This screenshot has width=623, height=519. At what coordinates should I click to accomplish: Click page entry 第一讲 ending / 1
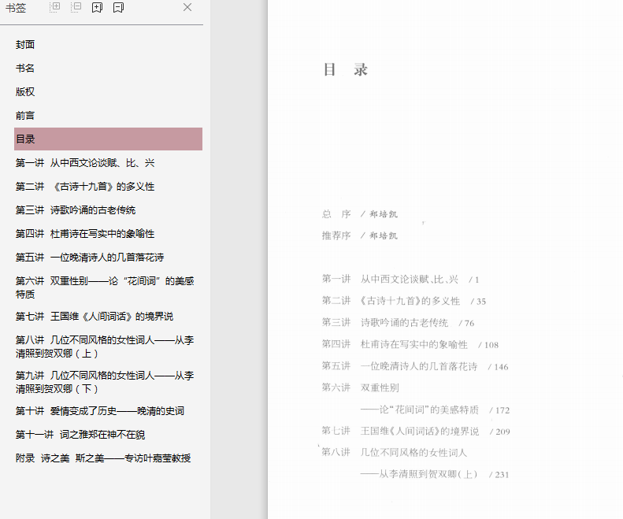point(400,280)
